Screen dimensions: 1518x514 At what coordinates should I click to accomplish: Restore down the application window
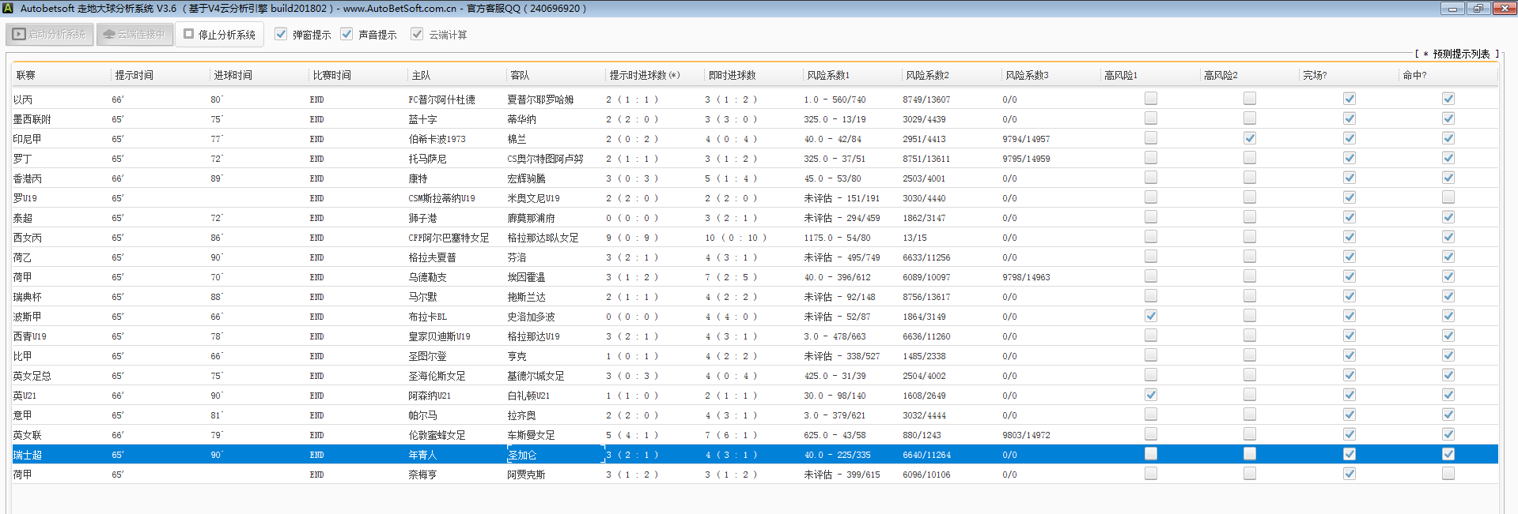tap(1478, 9)
